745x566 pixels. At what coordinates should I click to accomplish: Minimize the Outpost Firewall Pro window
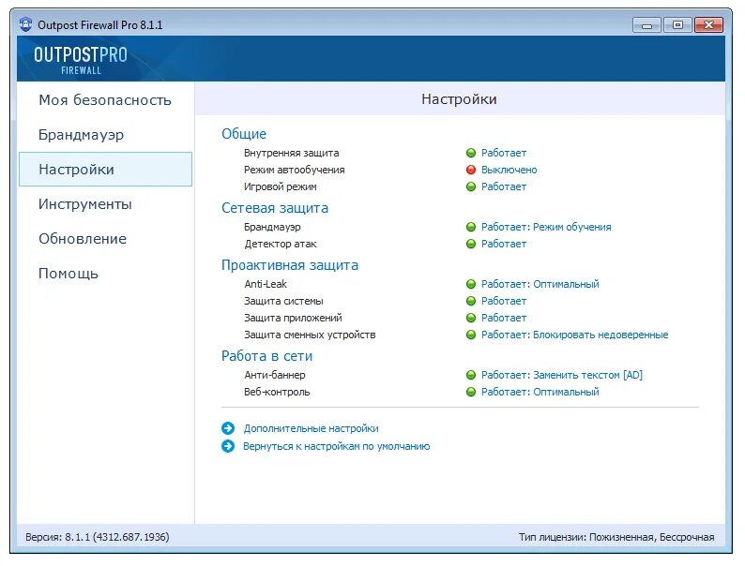(646, 24)
